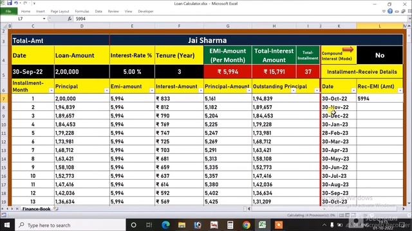Open the Principal-Amount filter dropdown
Screen dimensions: 412x231
tap(248, 90)
